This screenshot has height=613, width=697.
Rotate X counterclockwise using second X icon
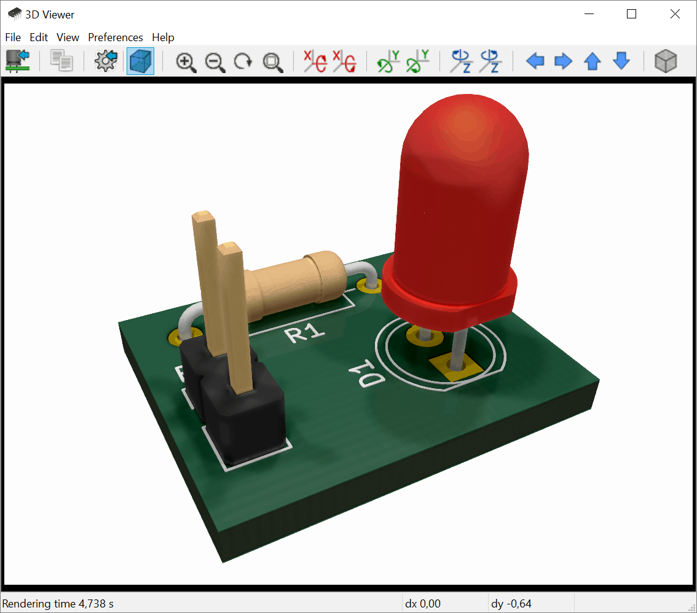pos(344,61)
